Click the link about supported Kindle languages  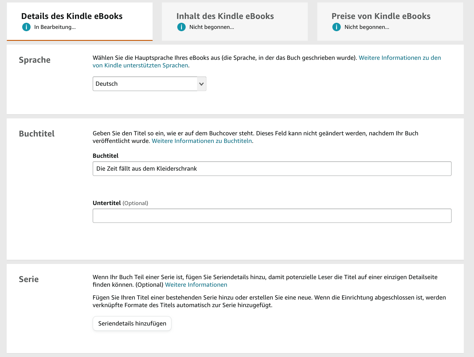click(400, 58)
